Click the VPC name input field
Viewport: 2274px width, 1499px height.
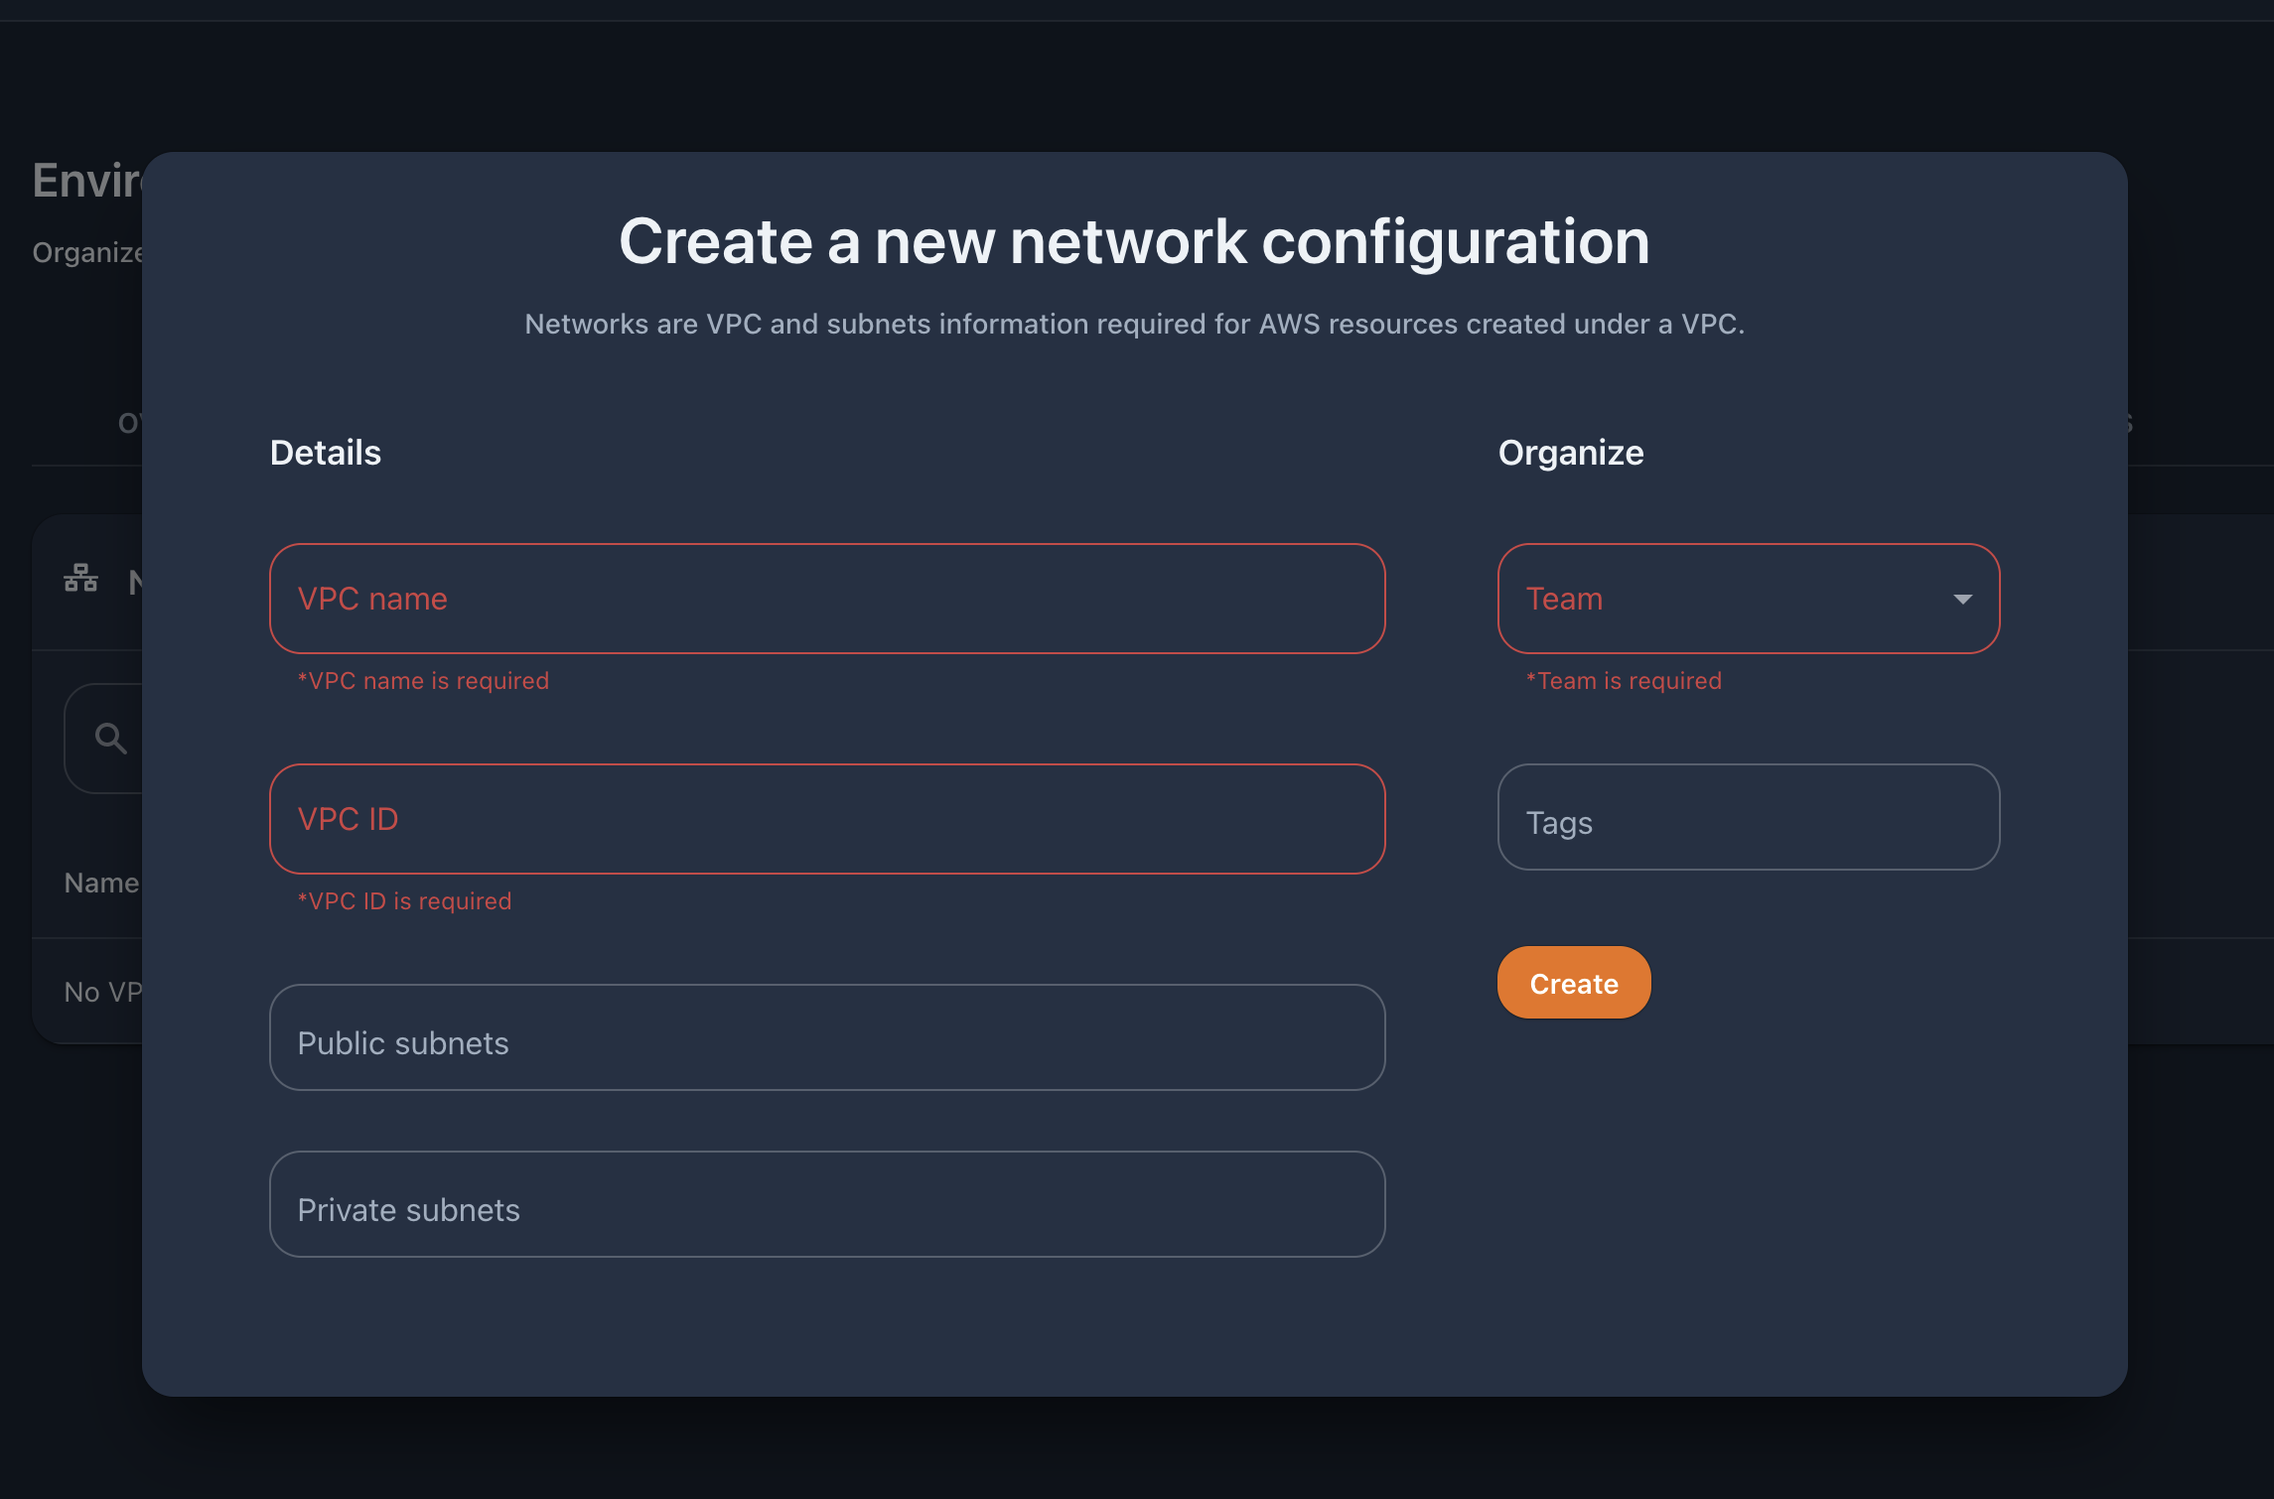pyautogui.click(x=827, y=599)
